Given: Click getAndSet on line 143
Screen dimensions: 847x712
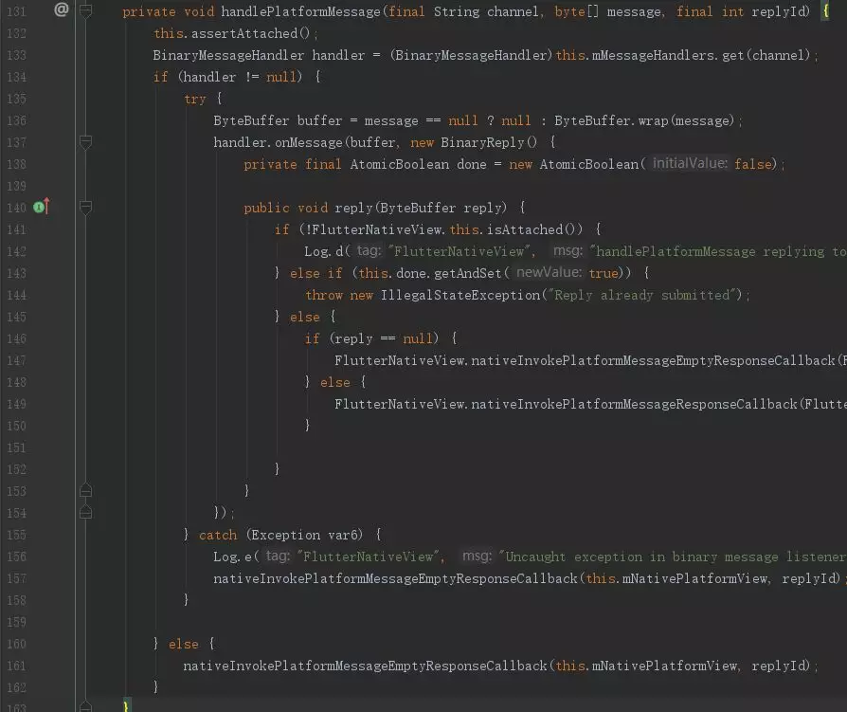Looking at the screenshot, I should 468,274.
